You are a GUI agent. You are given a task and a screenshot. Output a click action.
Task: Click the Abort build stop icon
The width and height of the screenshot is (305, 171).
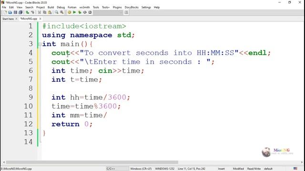[90, 12]
